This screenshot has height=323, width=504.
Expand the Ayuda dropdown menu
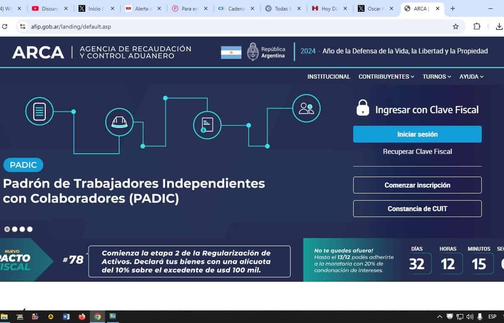point(472,77)
